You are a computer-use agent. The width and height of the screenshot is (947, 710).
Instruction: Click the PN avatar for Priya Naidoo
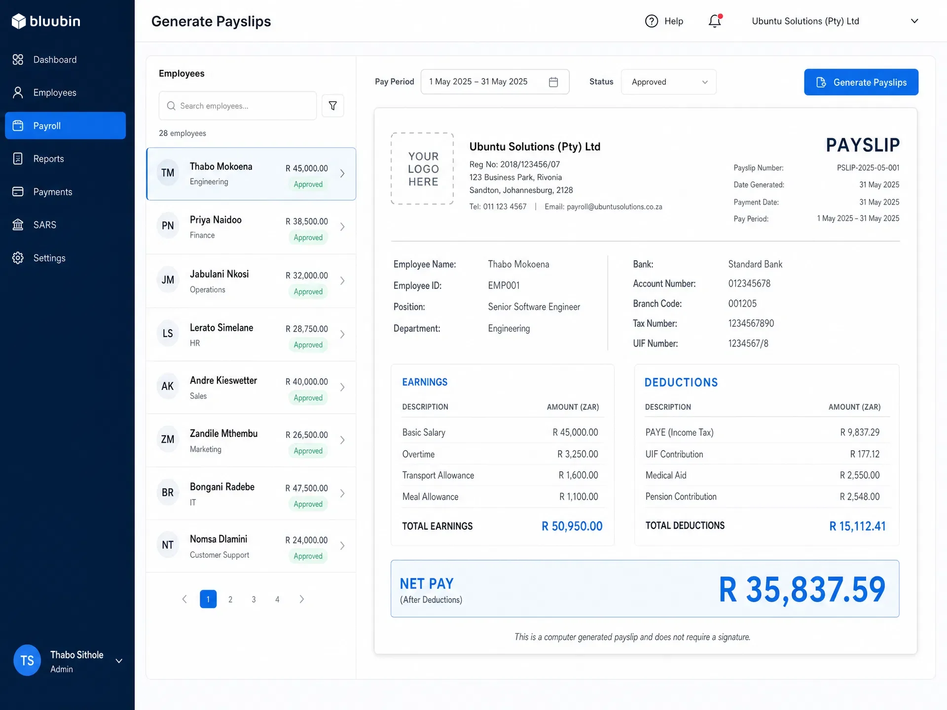click(168, 226)
